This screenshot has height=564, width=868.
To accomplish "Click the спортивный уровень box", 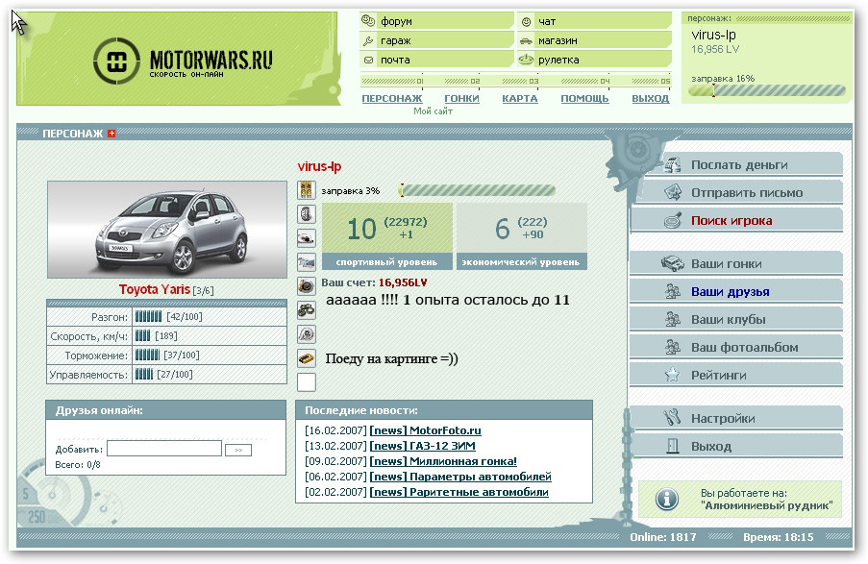I will [387, 236].
